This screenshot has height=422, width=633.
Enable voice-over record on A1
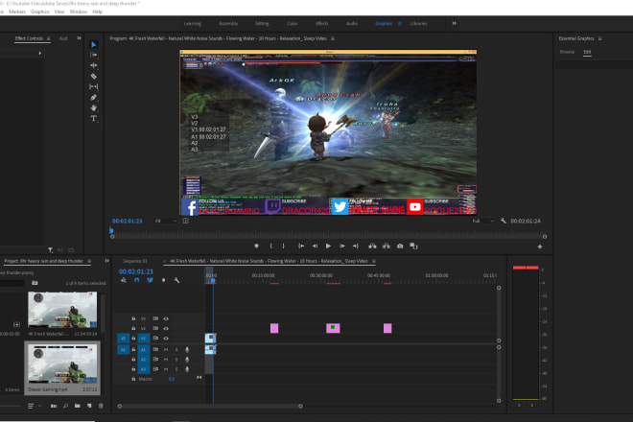(187, 349)
